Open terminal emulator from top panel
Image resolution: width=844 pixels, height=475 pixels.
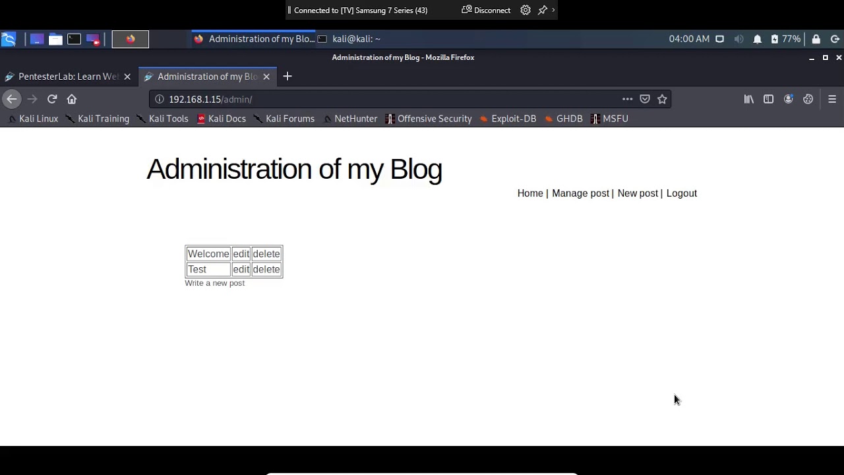[x=74, y=39]
